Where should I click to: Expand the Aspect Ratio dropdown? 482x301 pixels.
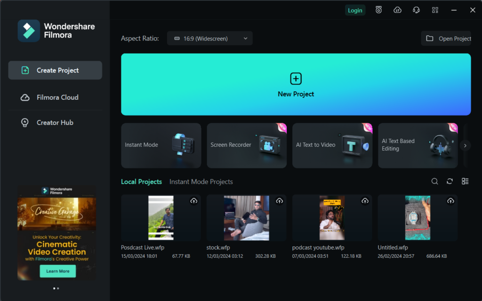click(x=210, y=39)
